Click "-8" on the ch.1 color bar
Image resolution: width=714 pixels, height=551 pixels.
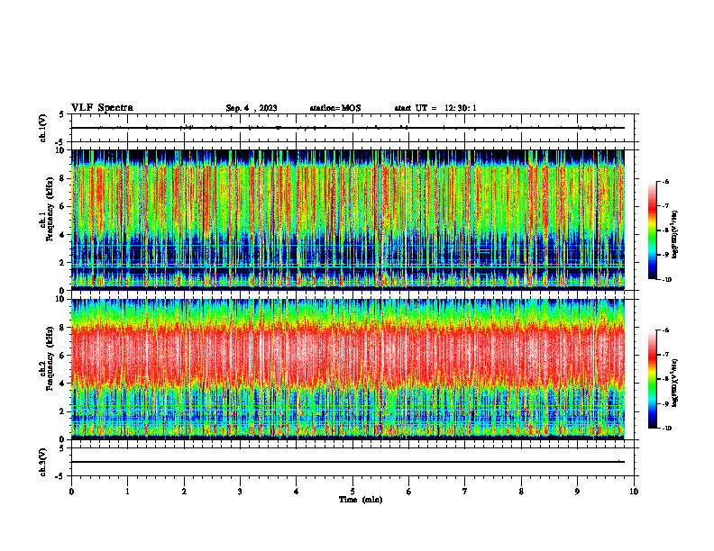pyautogui.click(x=665, y=230)
